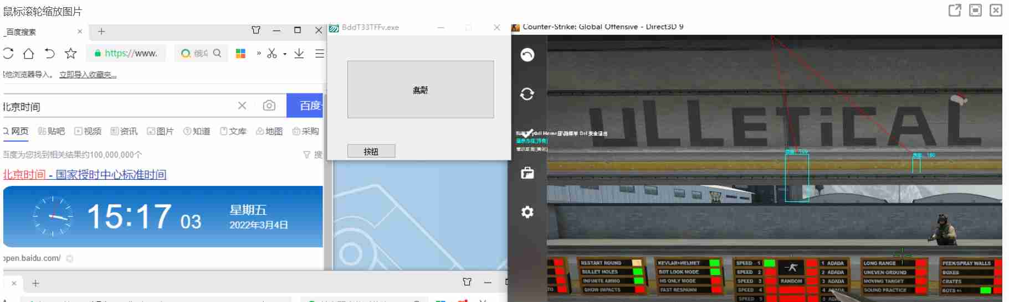Click the viewer fullscreen square icon
Image resolution: width=1009 pixels, height=302 pixels.
(x=975, y=10)
